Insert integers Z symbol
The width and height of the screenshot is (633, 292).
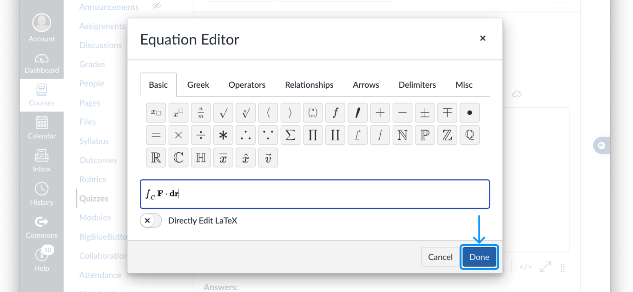(447, 135)
